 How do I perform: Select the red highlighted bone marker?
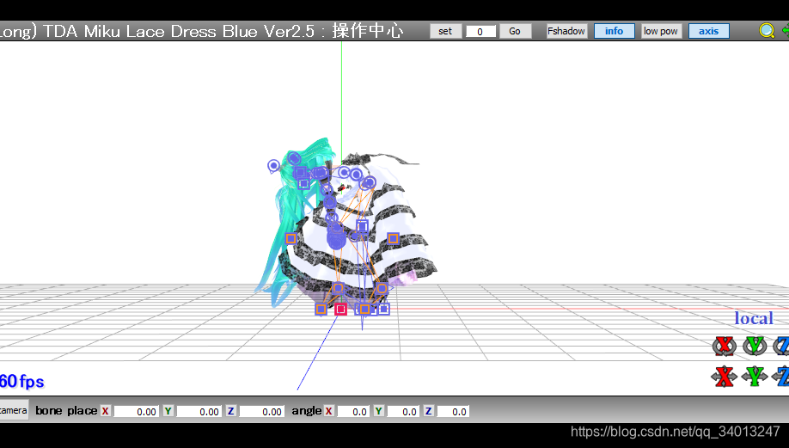coord(340,309)
